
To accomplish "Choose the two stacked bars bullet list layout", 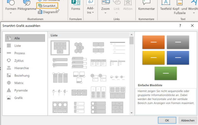I will (60, 63).
